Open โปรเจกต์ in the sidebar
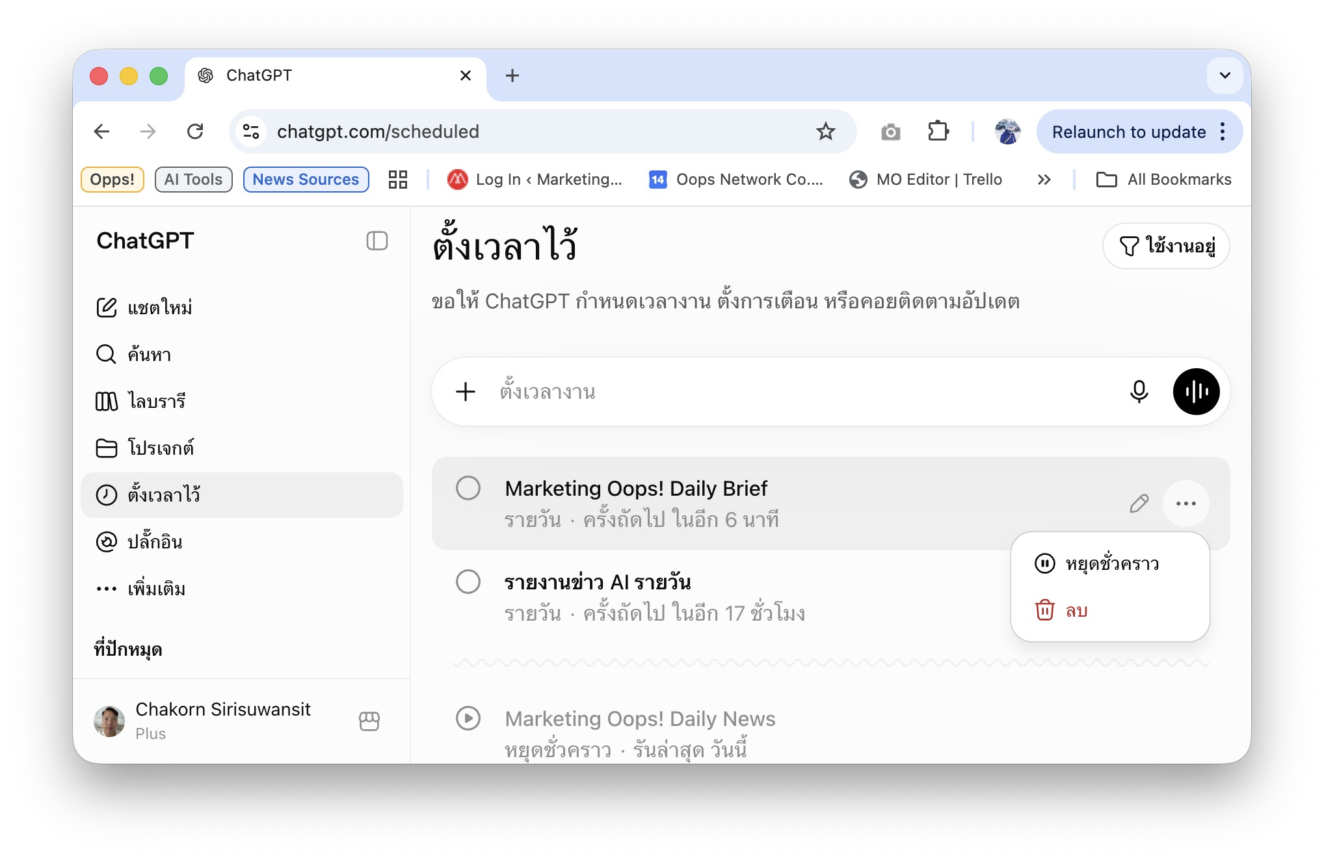Screen dimensions: 1324x860 click(x=241, y=448)
